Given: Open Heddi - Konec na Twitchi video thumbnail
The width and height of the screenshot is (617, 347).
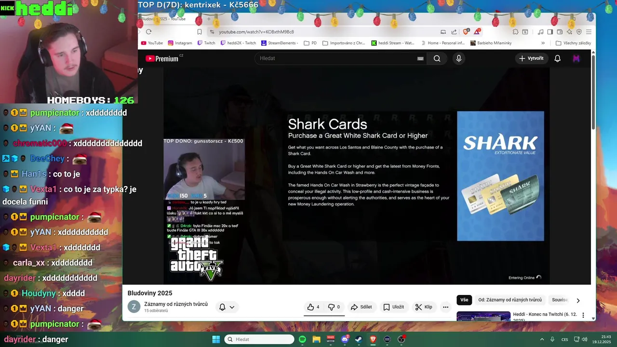Looking at the screenshot, I should (x=483, y=317).
